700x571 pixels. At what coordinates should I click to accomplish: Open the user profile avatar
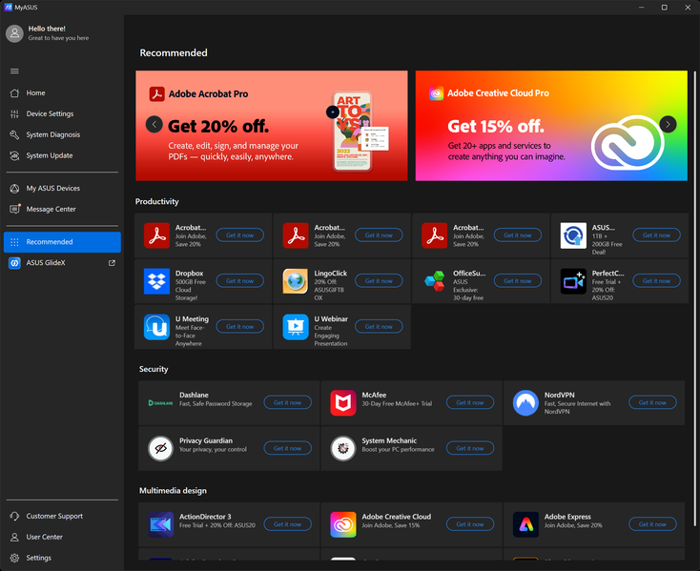pos(14,33)
